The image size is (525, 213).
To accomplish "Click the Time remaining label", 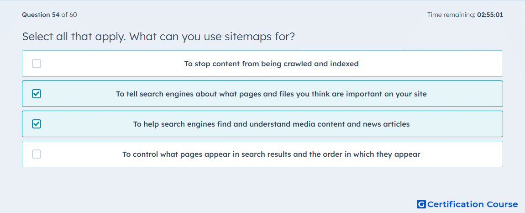I will pyautogui.click(x=451, y=15).
